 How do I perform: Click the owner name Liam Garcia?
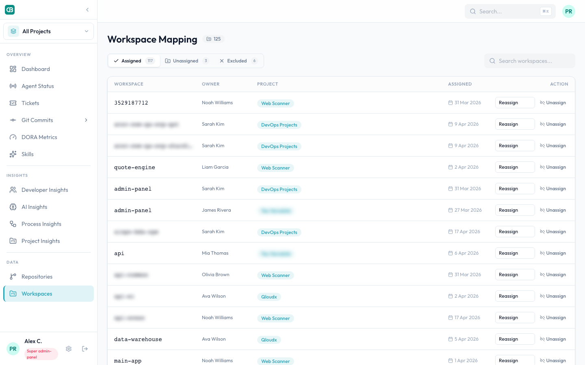click(215, 167)
